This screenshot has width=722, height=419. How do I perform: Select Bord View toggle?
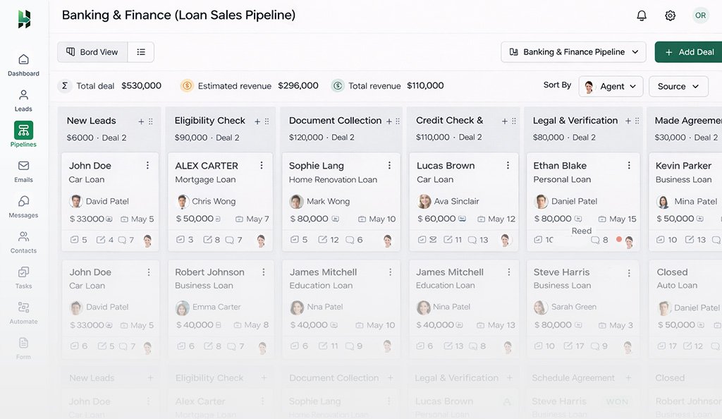(92, 52)
